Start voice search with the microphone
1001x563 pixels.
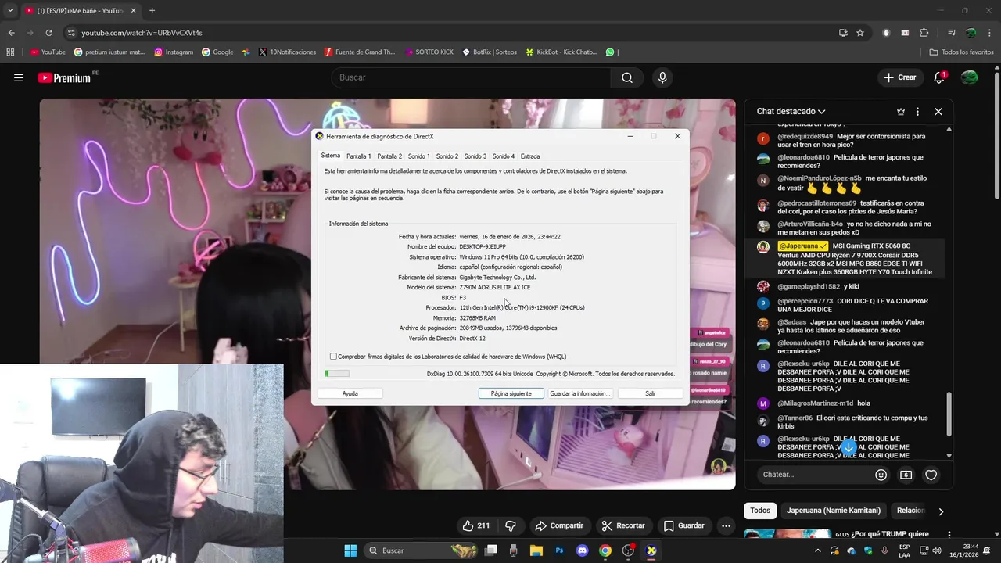(x=662, y=77)
